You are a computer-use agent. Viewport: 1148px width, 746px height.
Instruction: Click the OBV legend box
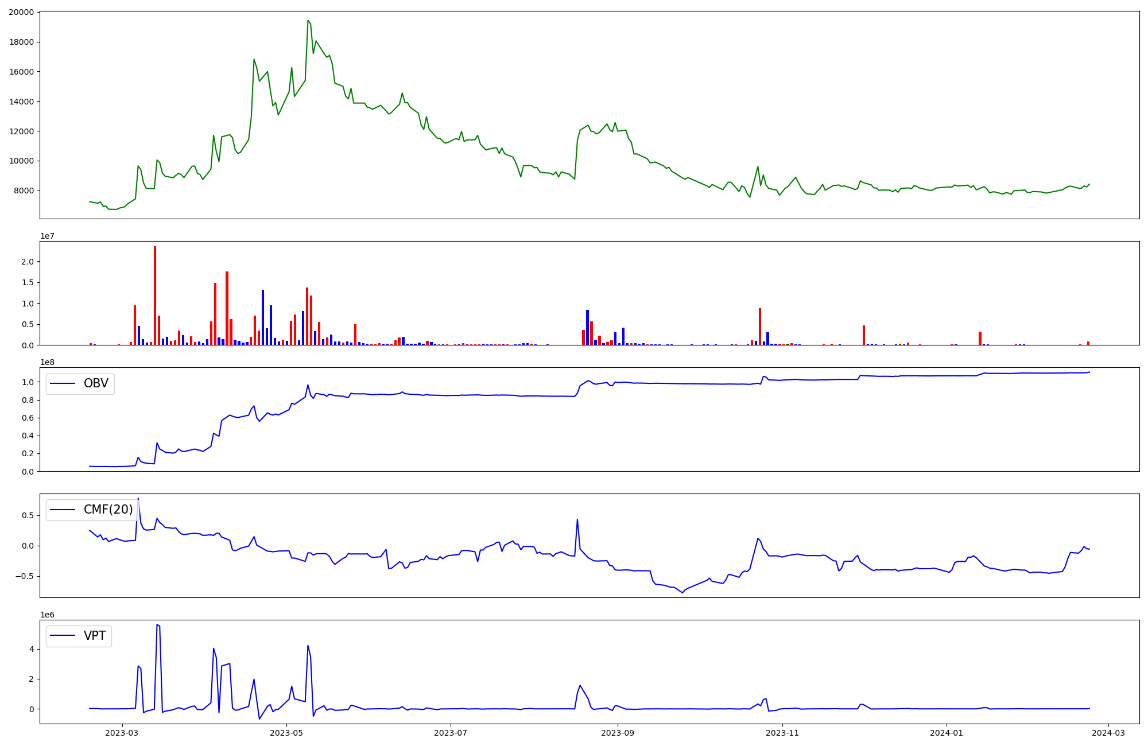pos(80,384)
